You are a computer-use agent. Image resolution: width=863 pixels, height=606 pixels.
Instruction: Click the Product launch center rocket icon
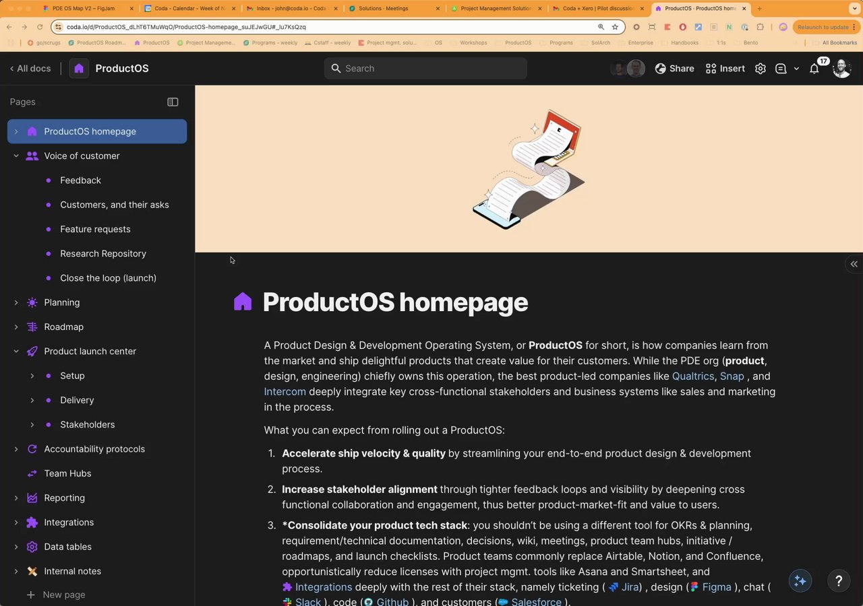coord(32,351)
